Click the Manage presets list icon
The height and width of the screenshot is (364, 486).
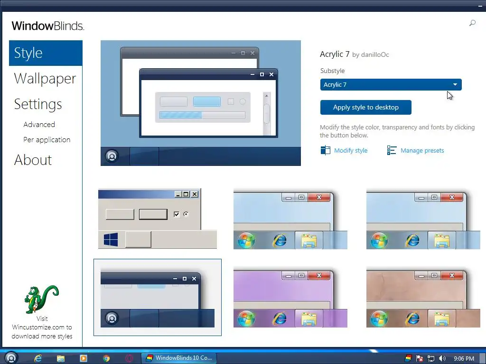tap(392, 150)
